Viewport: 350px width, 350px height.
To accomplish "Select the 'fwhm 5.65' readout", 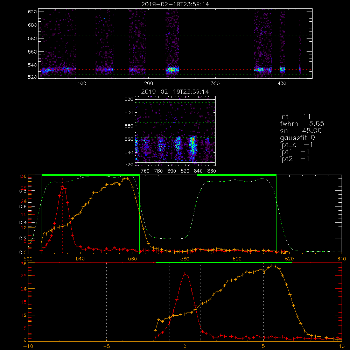I will pyautogui.click(x=302, y=124).
